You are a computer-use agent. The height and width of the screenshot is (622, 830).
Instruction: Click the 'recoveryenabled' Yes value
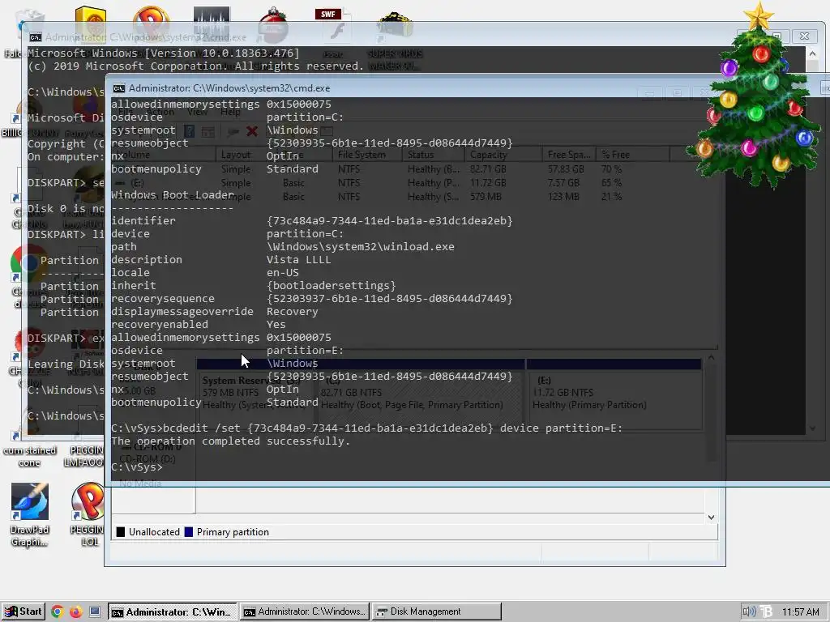[x=276, y=325]
